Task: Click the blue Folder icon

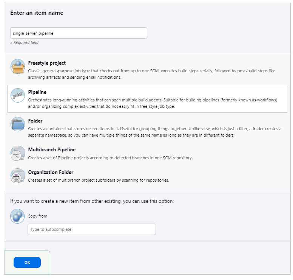Action: [18, 124]
